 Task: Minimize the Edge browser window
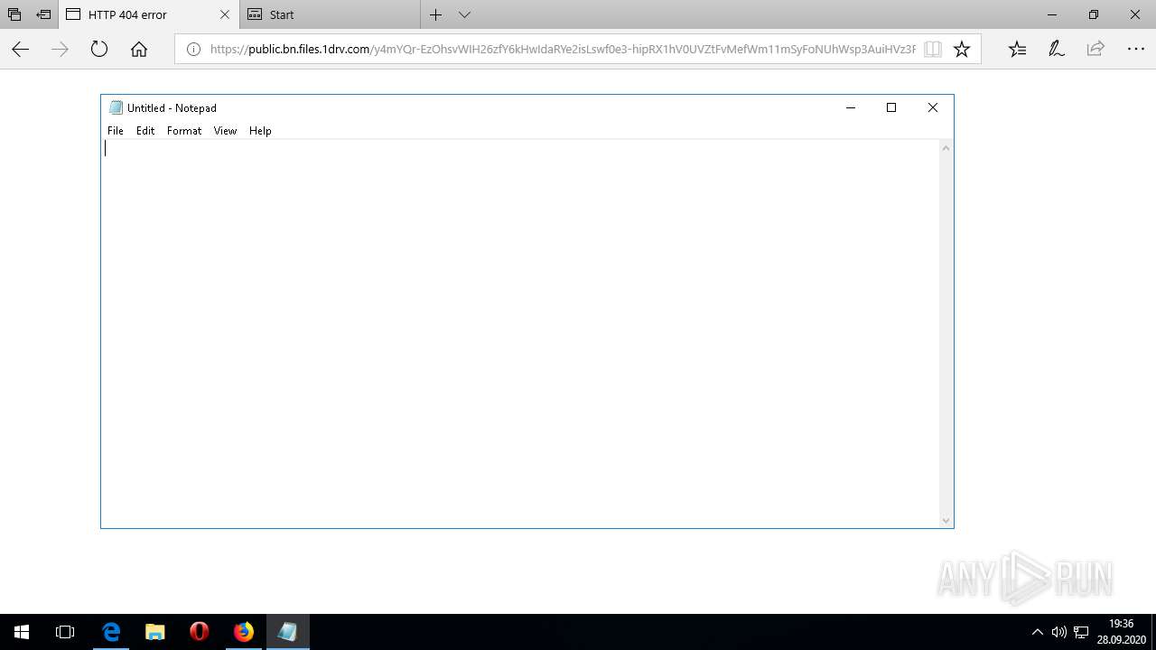click(x=1052, y=14)
